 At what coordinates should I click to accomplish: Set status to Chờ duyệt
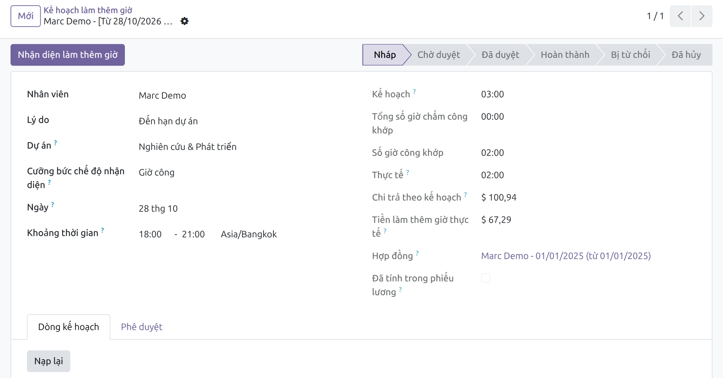[438, 55]
